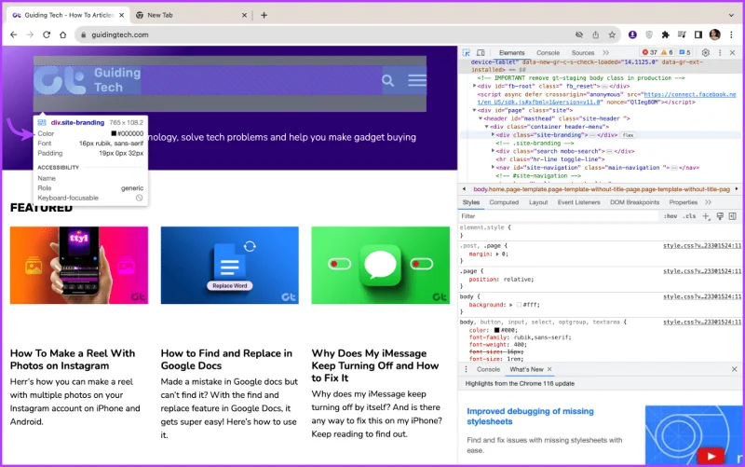
Task: Go back in browser history
Action: [14, 34]
